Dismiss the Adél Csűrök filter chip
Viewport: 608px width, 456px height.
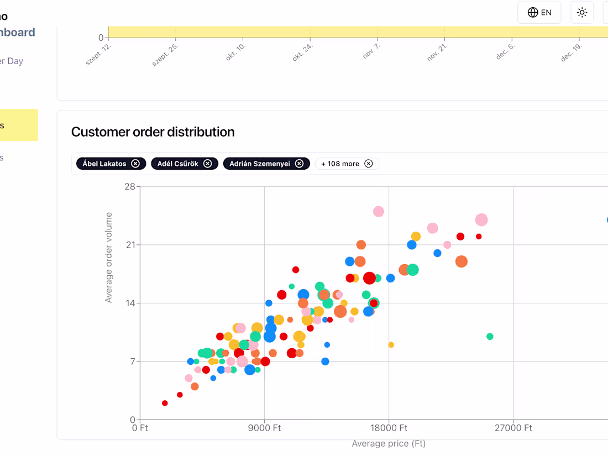tap(208, 163)
